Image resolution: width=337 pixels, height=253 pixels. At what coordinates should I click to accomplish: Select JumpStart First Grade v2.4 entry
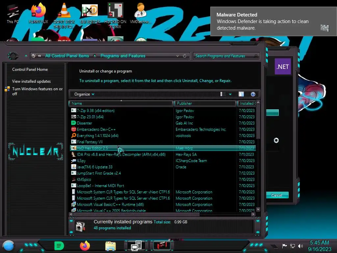163,173
